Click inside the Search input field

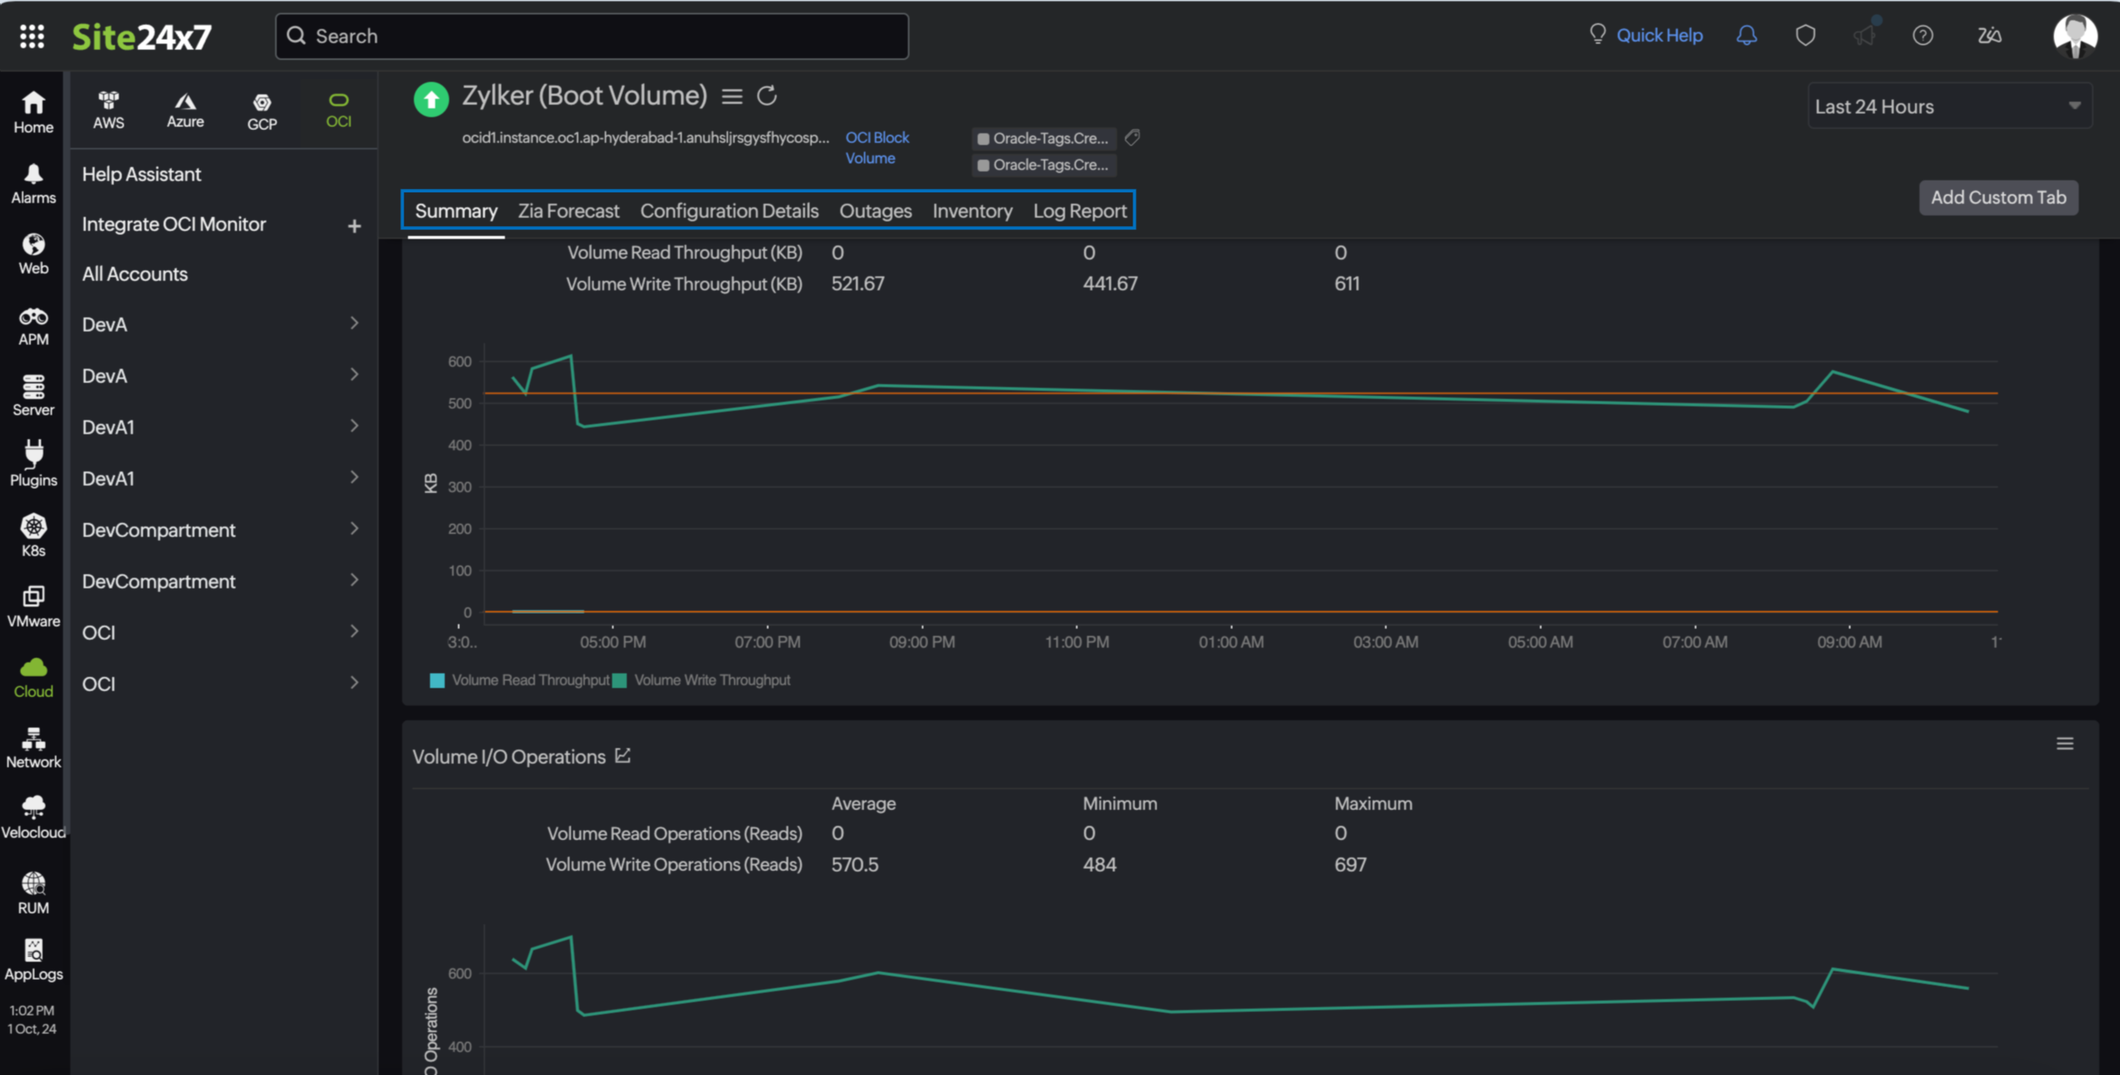(x=592, y=35)
